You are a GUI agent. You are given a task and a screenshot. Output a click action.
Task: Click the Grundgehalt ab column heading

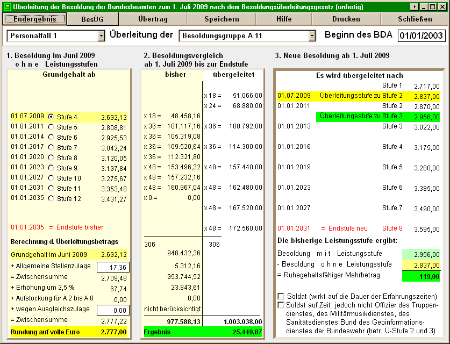[69, 75]
